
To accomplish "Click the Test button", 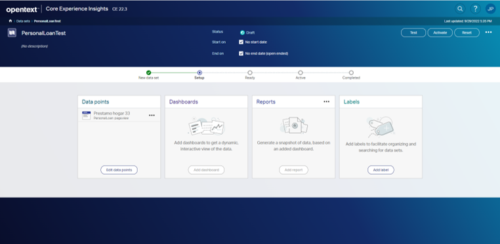I will pos(413,33).
